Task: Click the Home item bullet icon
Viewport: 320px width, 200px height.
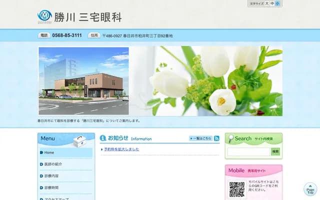Action: (x=41, y=152)
